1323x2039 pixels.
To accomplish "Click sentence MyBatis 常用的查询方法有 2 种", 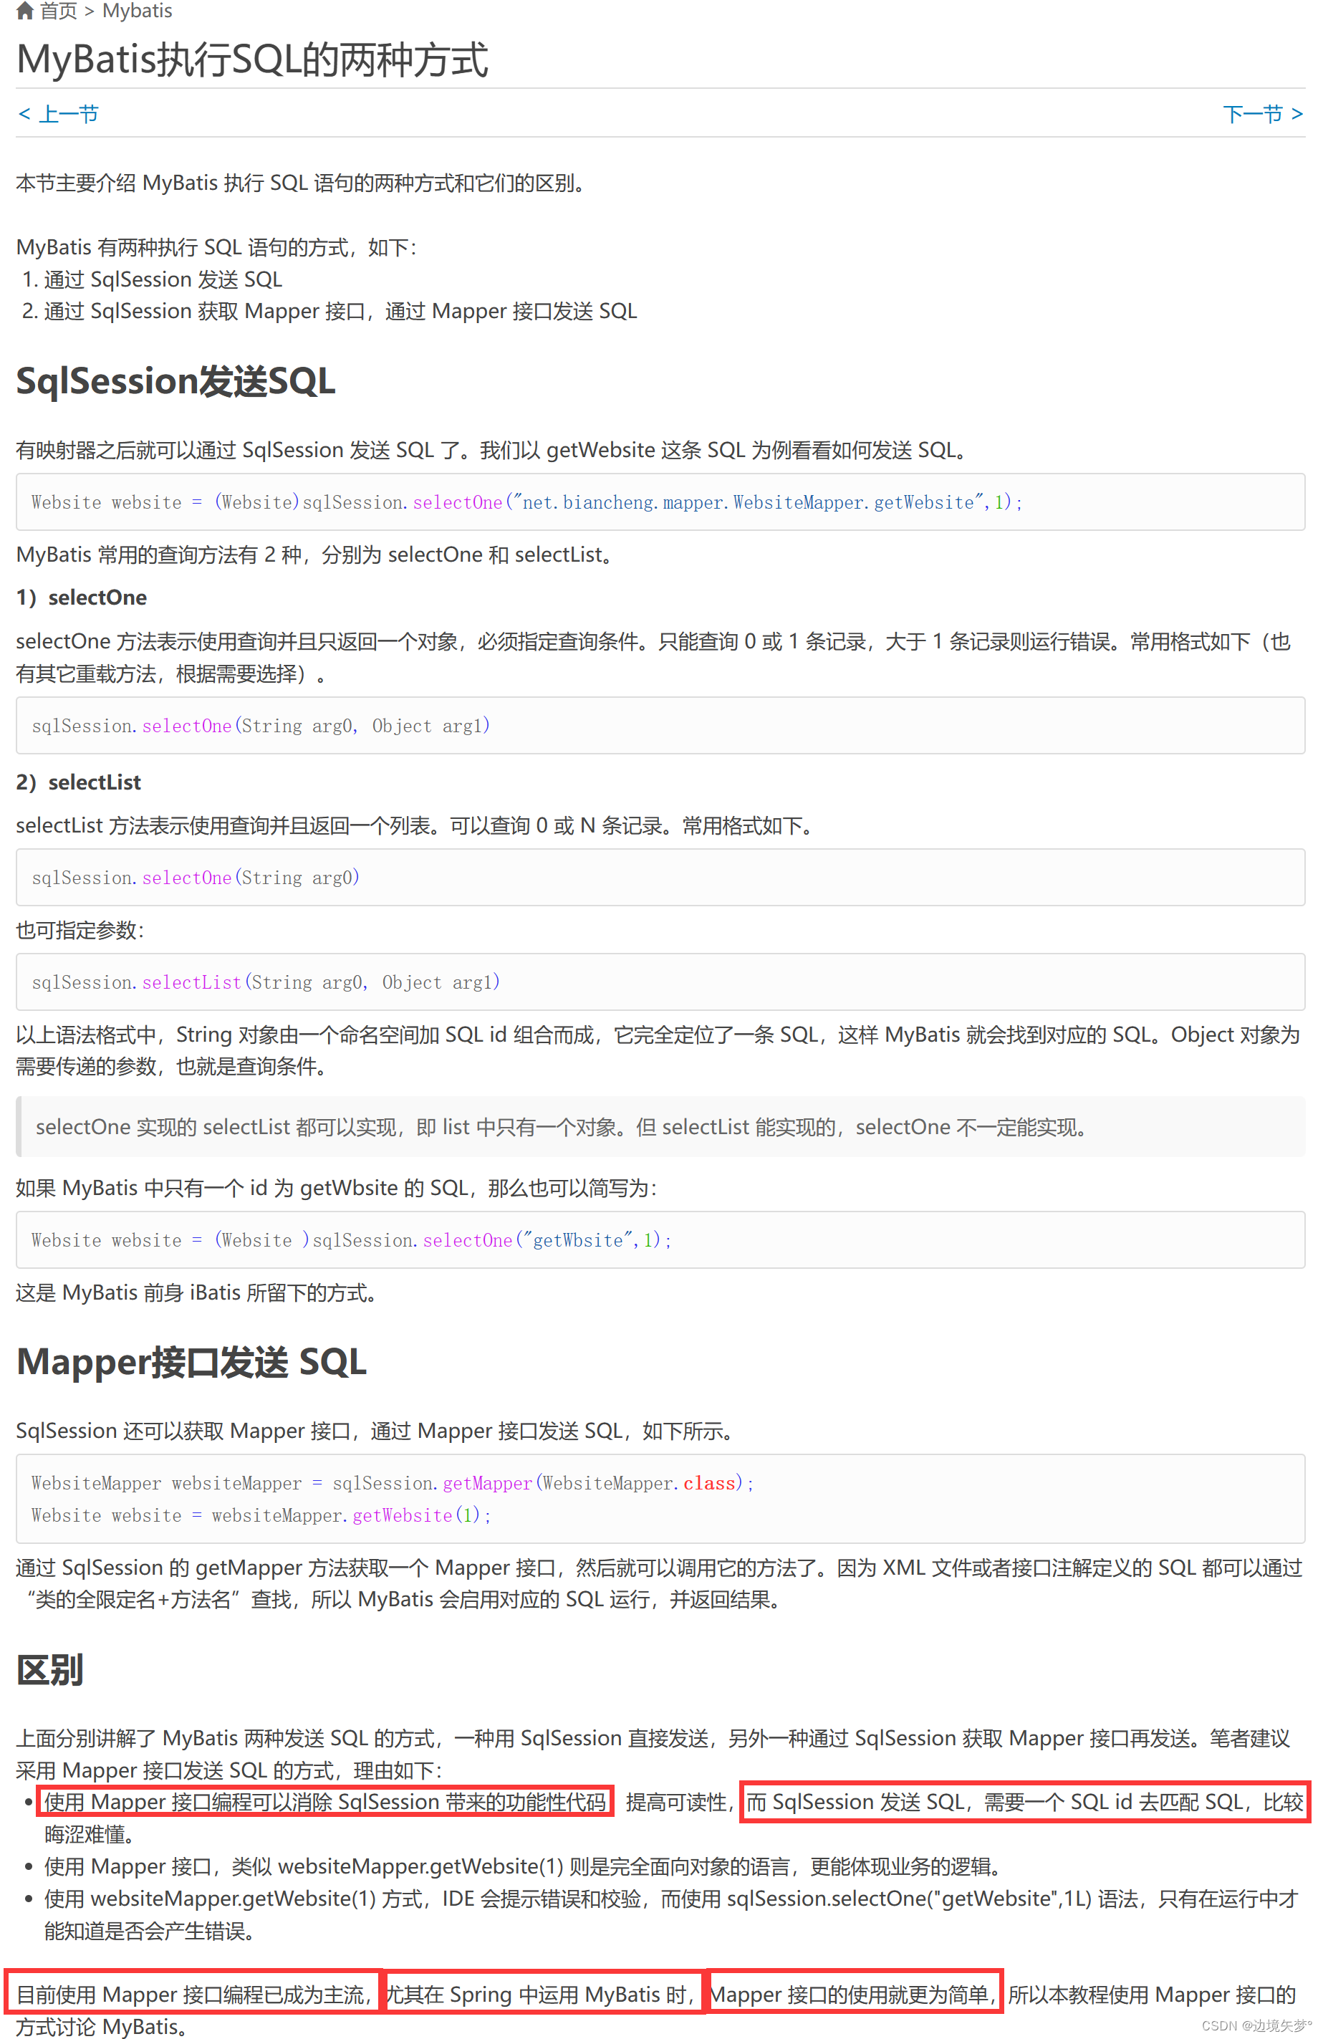I will [317, 555].
